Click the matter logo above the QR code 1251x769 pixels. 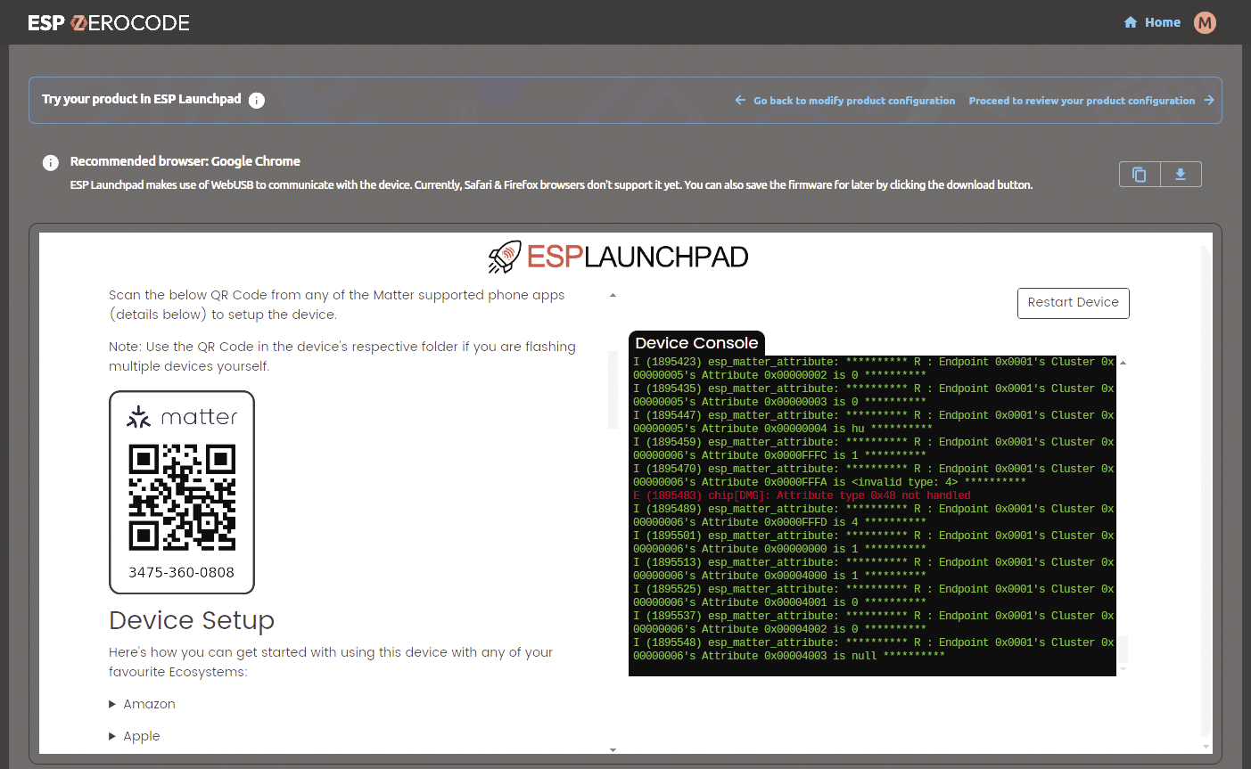(x=182, y=416)
